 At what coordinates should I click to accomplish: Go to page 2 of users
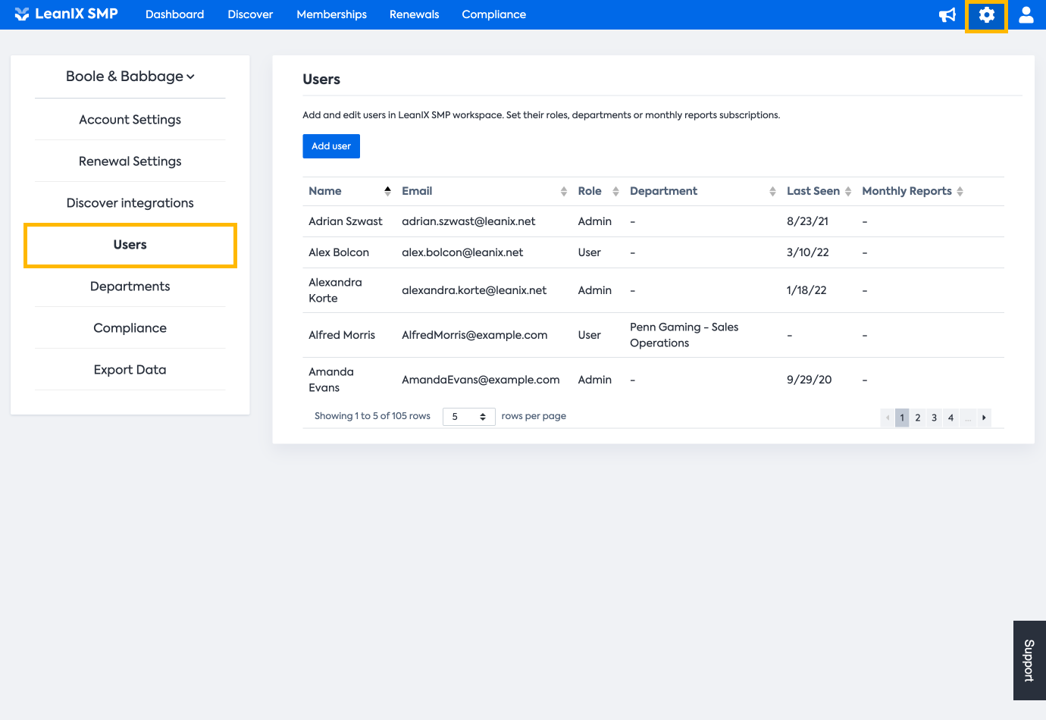pyautogui.click(x=918, y=418)
